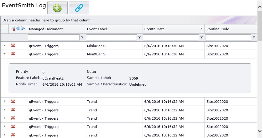Click the blue chain link button
This screenshot has width=263, height=138.
point(79,8)
